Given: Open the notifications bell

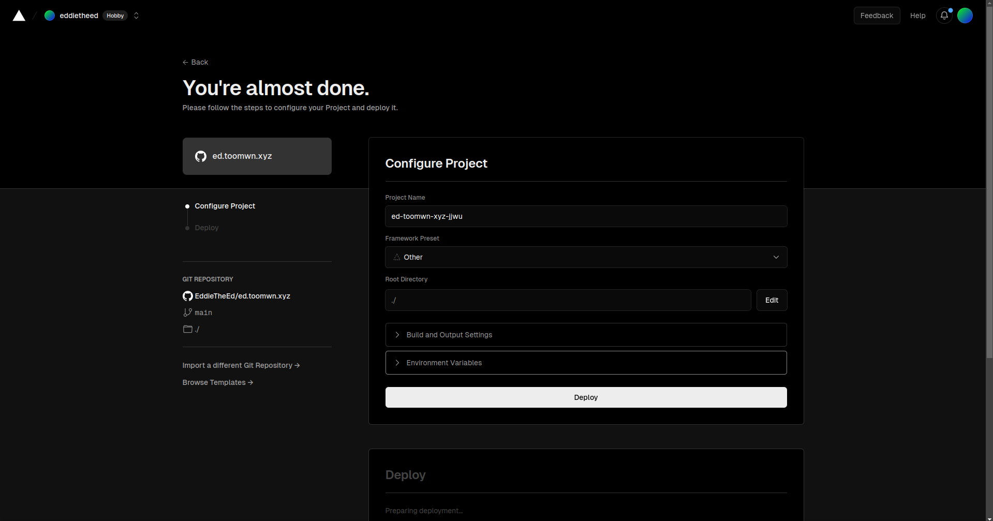Looking at the screenshot, I should (944, 16).
